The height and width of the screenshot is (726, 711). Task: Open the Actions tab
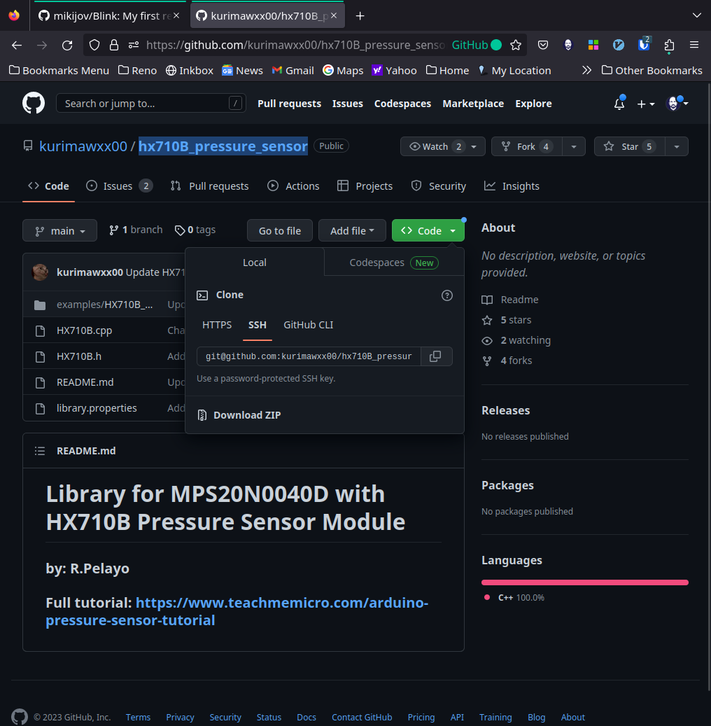293,186
